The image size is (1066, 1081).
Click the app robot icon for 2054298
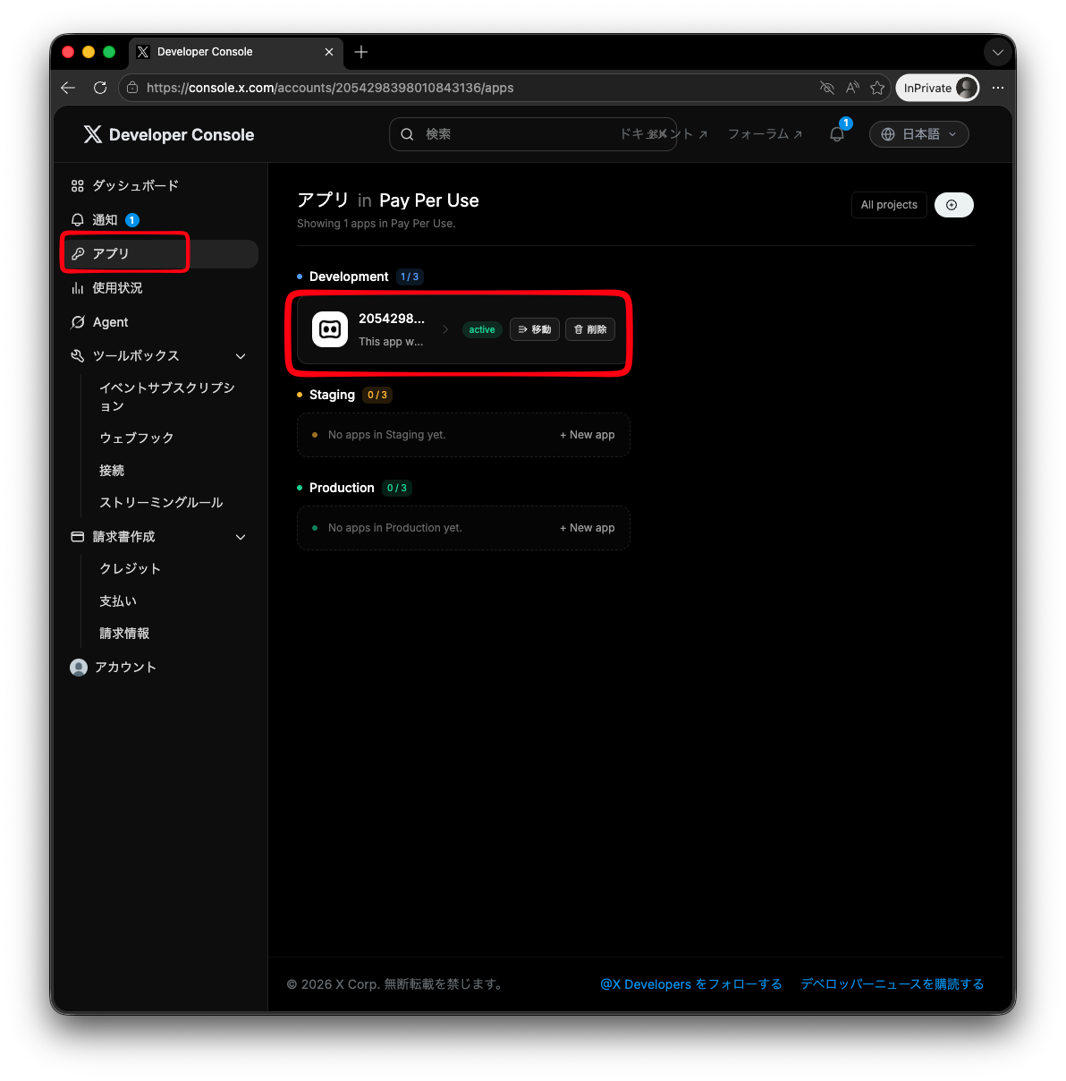tap(330, 329)
